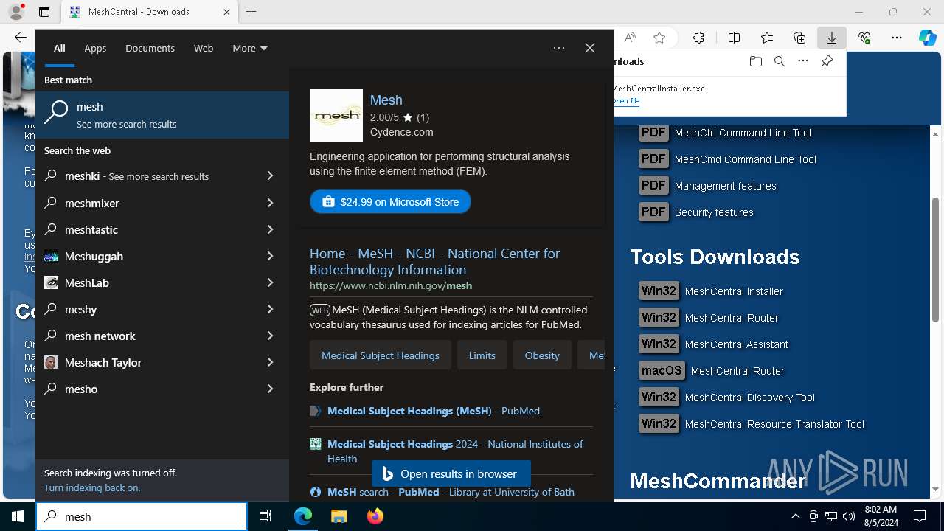Screen dimensions: 944x531
Task: Close the Windows search panel
Action: [x=590, y=48]
